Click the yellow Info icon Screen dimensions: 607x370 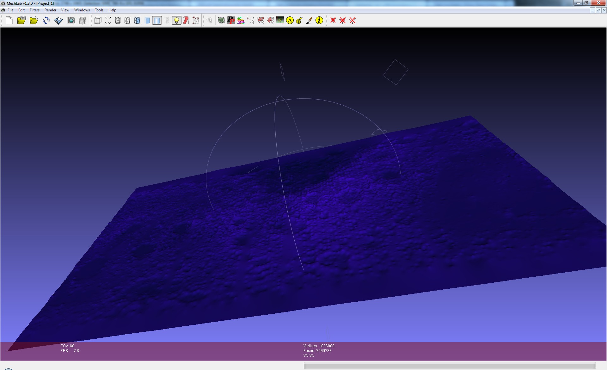click(x=319, y=21)
